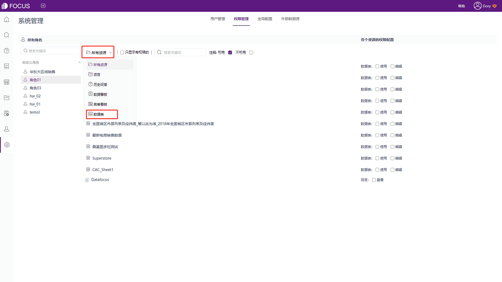502x282 pixels.
Task: Toggle the 不可用 legend checkbox
Action: coord(251,53)
